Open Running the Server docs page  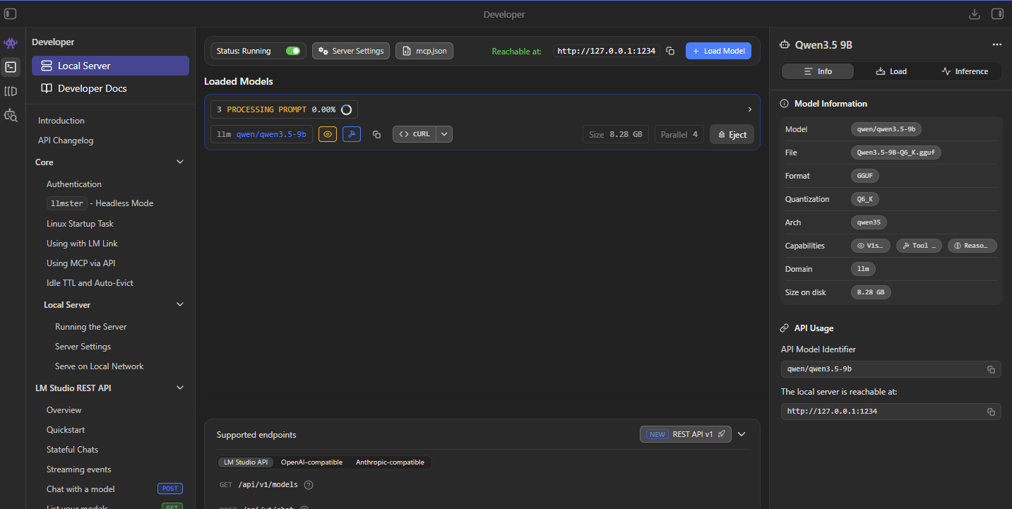[x=91, y=327]
